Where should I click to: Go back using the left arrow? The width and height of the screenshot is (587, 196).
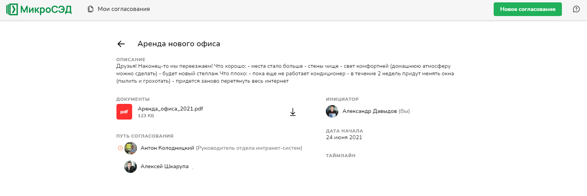tap(121, 44)
